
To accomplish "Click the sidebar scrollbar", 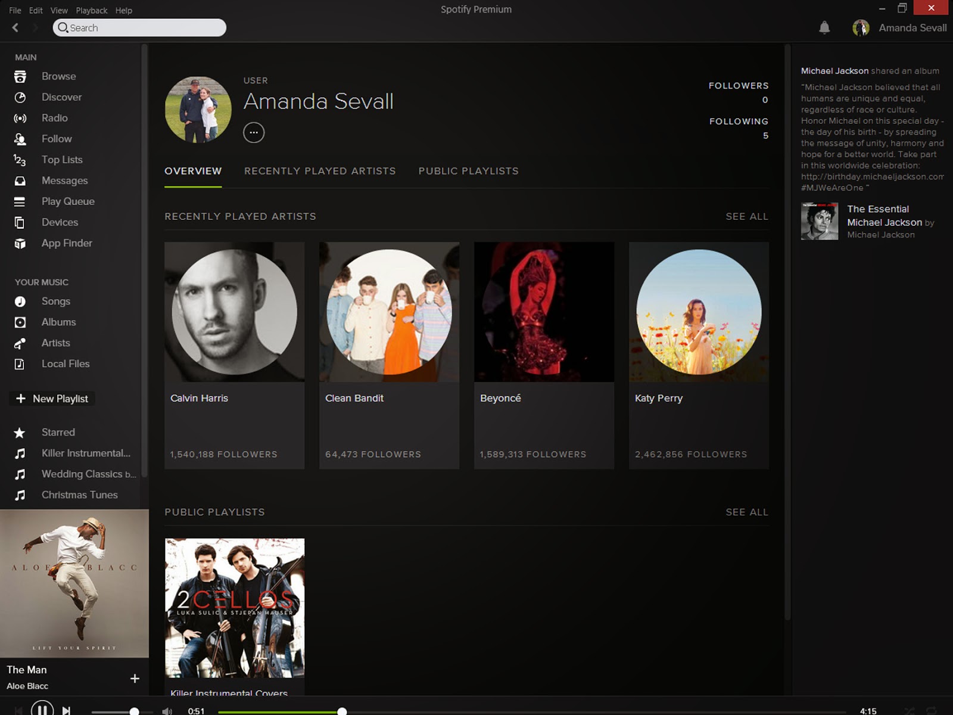I will click(144, 261).
